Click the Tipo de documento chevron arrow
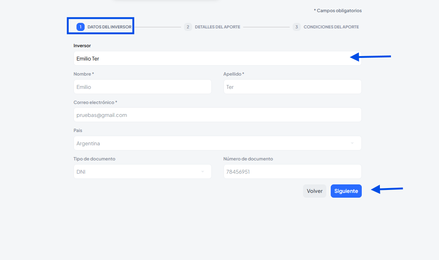This screenshot has height=260, width=439. pyautogui.click(x=202, y=171)
